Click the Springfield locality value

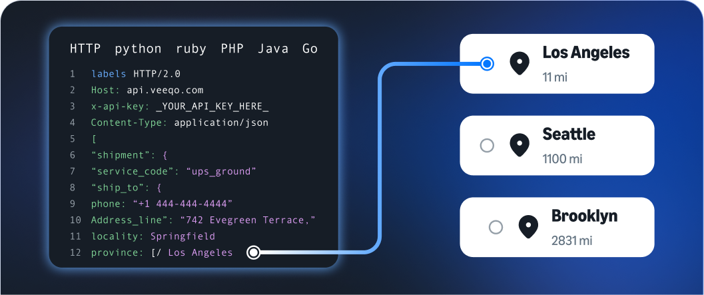click(x=182, y=236)
